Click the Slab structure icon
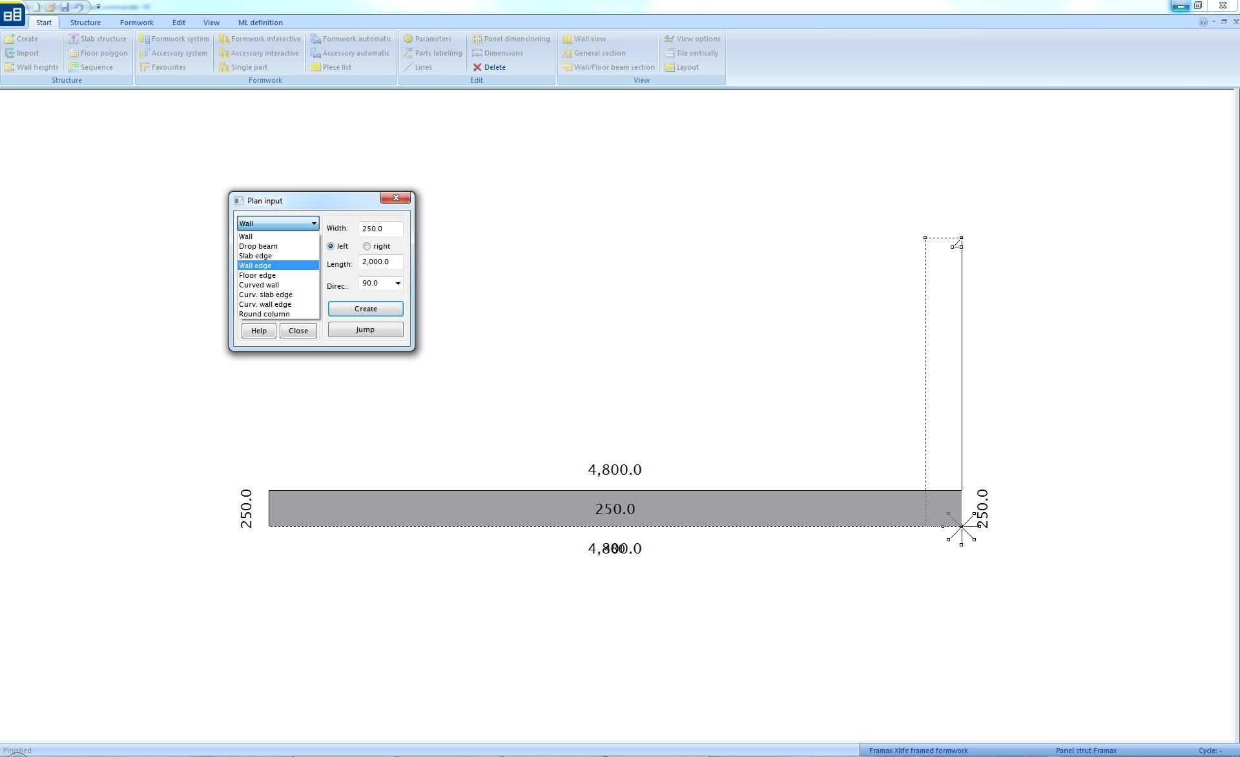This screenshot has width=1240, height=757. tap(74, 39)
